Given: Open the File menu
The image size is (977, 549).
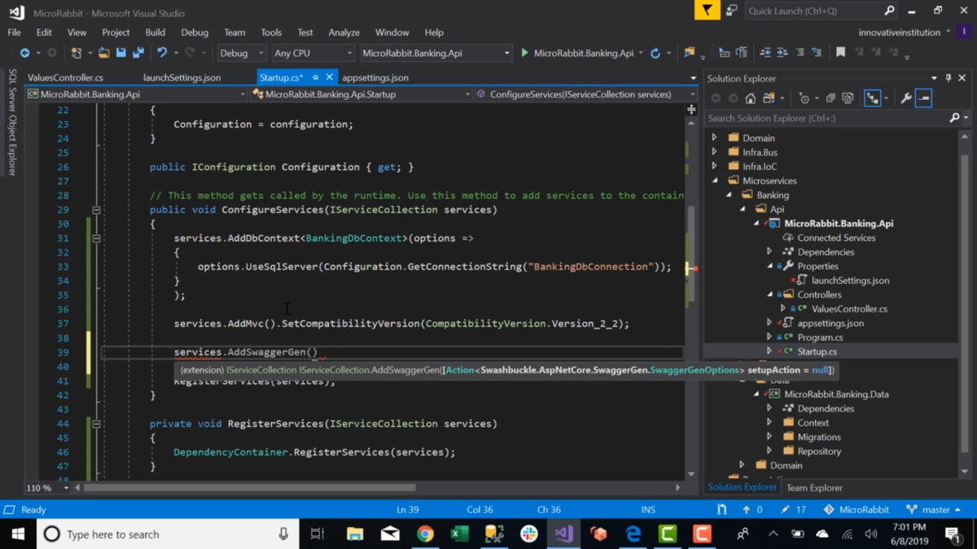Looking at the screenshot, I should (x=15, y=33).
